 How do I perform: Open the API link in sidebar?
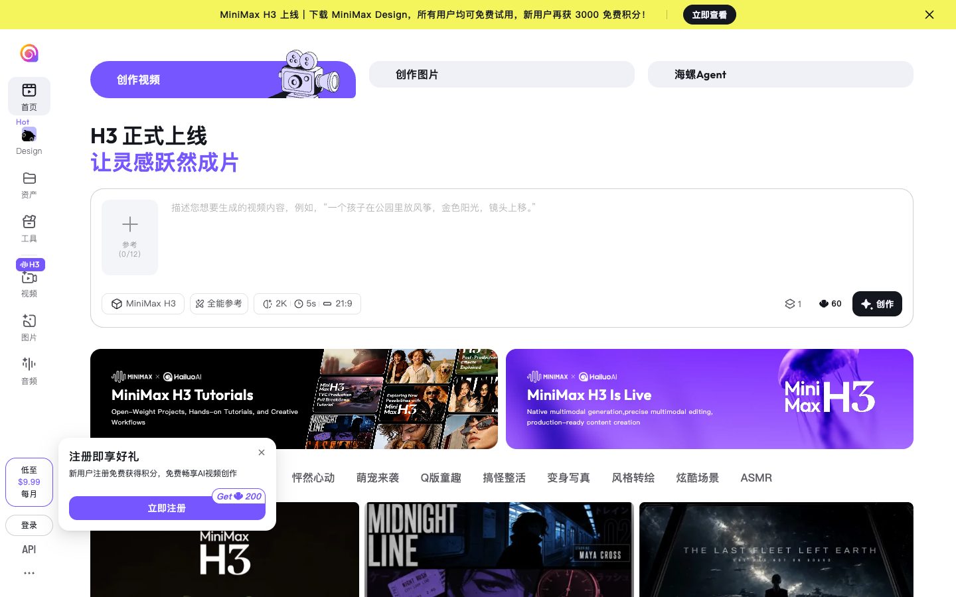[29, 549]
